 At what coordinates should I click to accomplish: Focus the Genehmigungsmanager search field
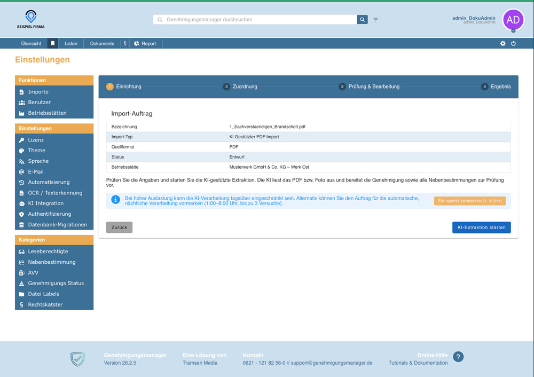tap(255, 19)
